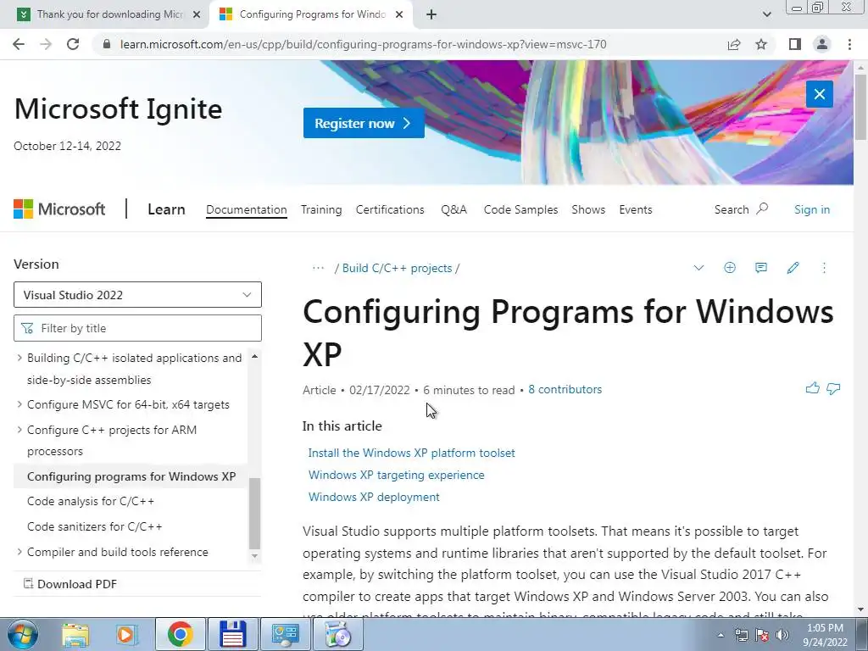
Task: Click the Microsoft logo
Action: [x=59, y=209]
